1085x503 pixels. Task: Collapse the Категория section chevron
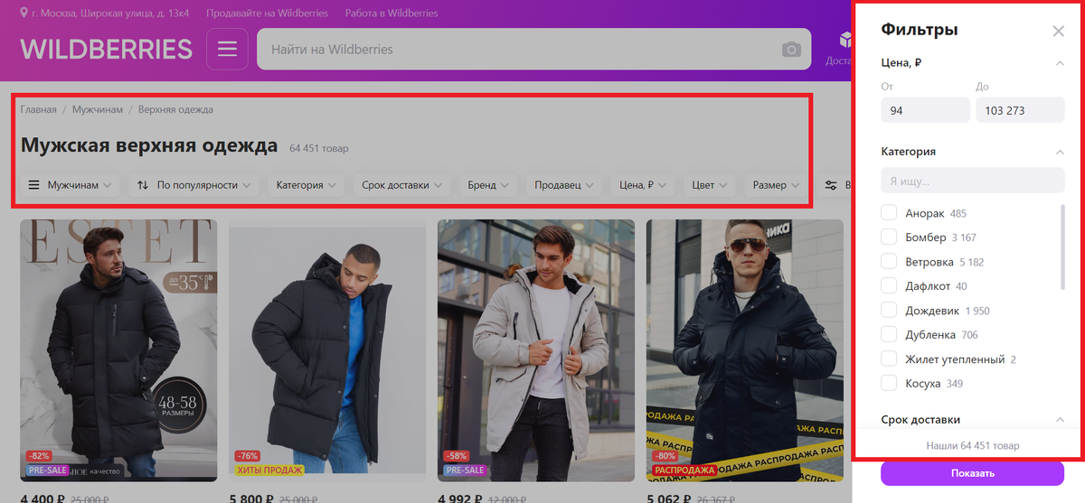(x=1060, y=152)
